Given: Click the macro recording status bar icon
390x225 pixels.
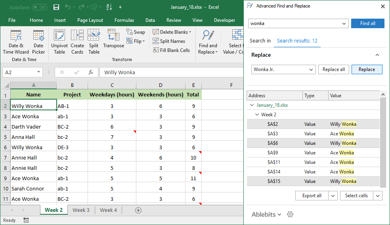Looking at the screenshot, I should point(26,220).
